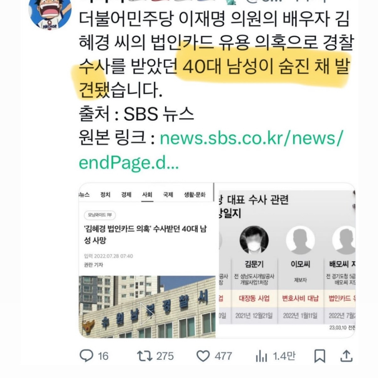Open the 국제 news tab
Screen dimensions: 378x378
[x=168, y=194]
